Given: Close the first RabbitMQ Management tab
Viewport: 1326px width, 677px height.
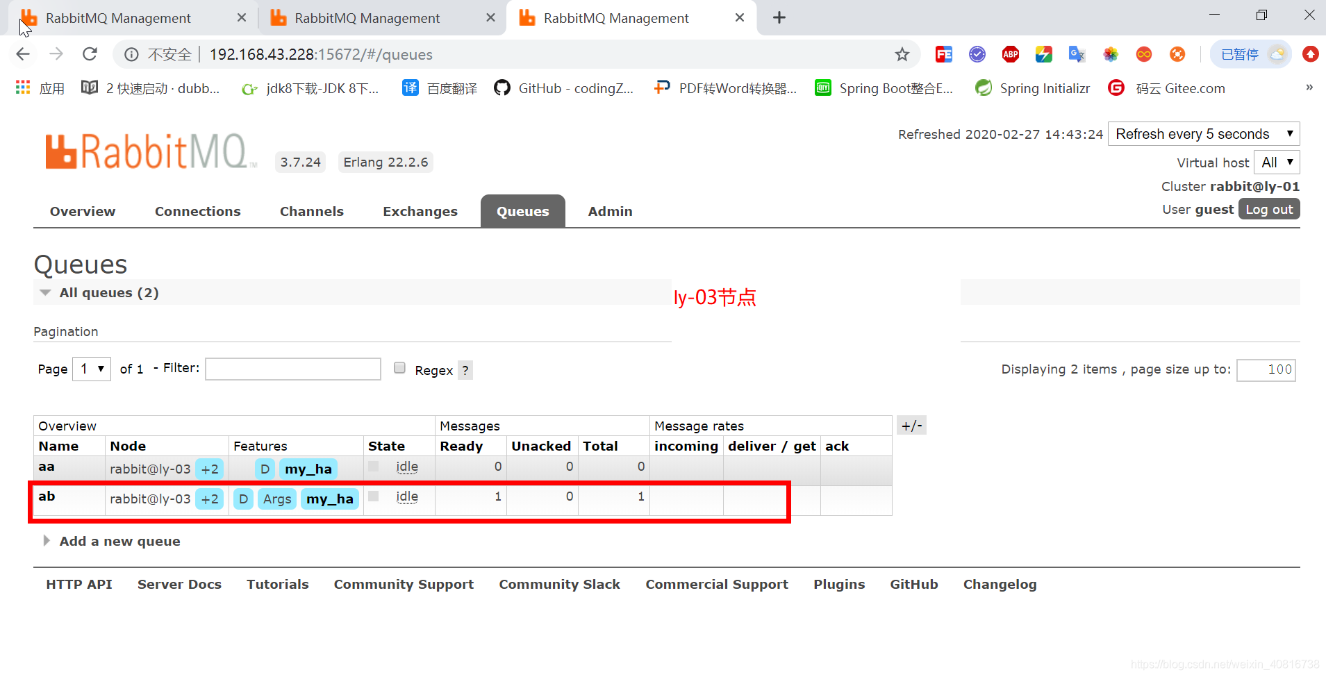Looking at the screenshot, I should pos(242,18).
